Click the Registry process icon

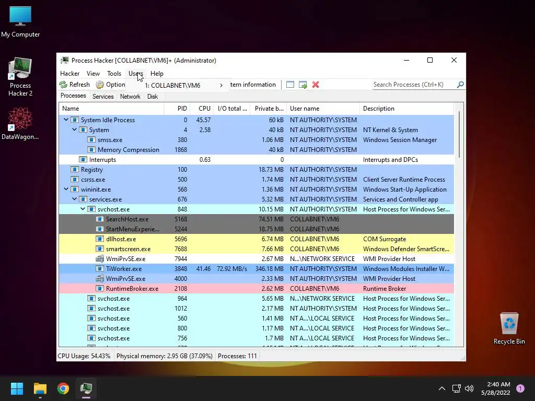point(74,170)
